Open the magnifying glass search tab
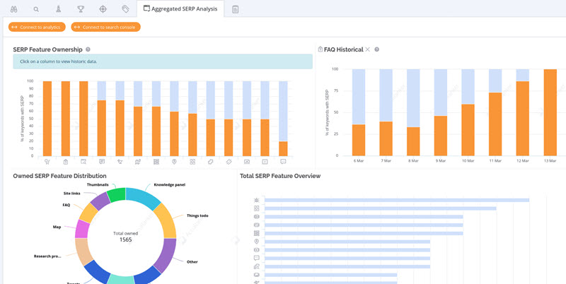The image size is (566, 284). pos(36,9)
